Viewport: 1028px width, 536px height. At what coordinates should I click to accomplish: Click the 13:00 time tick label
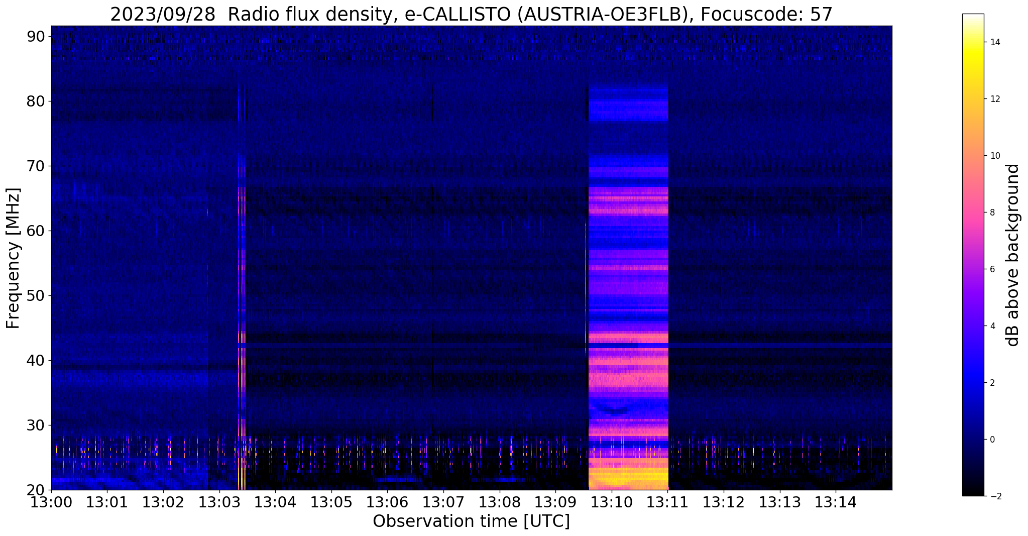point(51,502)
